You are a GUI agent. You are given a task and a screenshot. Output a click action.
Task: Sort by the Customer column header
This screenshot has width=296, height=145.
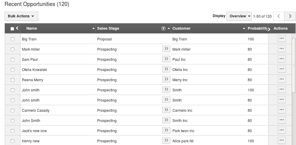coord(181,28)
